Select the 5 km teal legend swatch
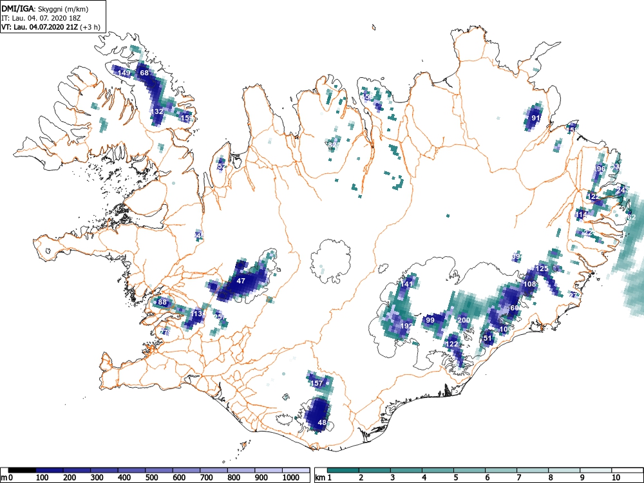The height and width of the screenshot is (483, 644). click(x=469, y=470)
